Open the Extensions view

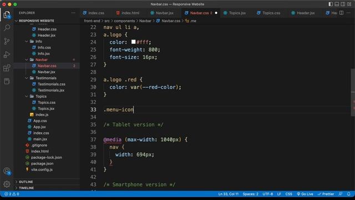tap(7, 68)
